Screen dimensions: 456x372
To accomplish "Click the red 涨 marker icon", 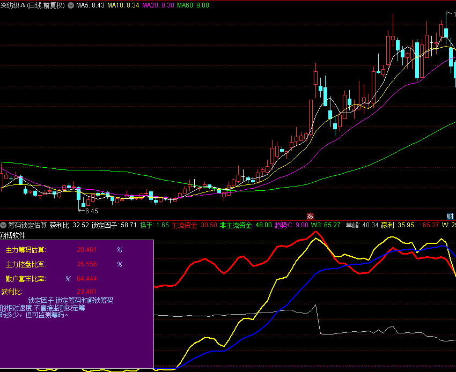I will (310, 216).
